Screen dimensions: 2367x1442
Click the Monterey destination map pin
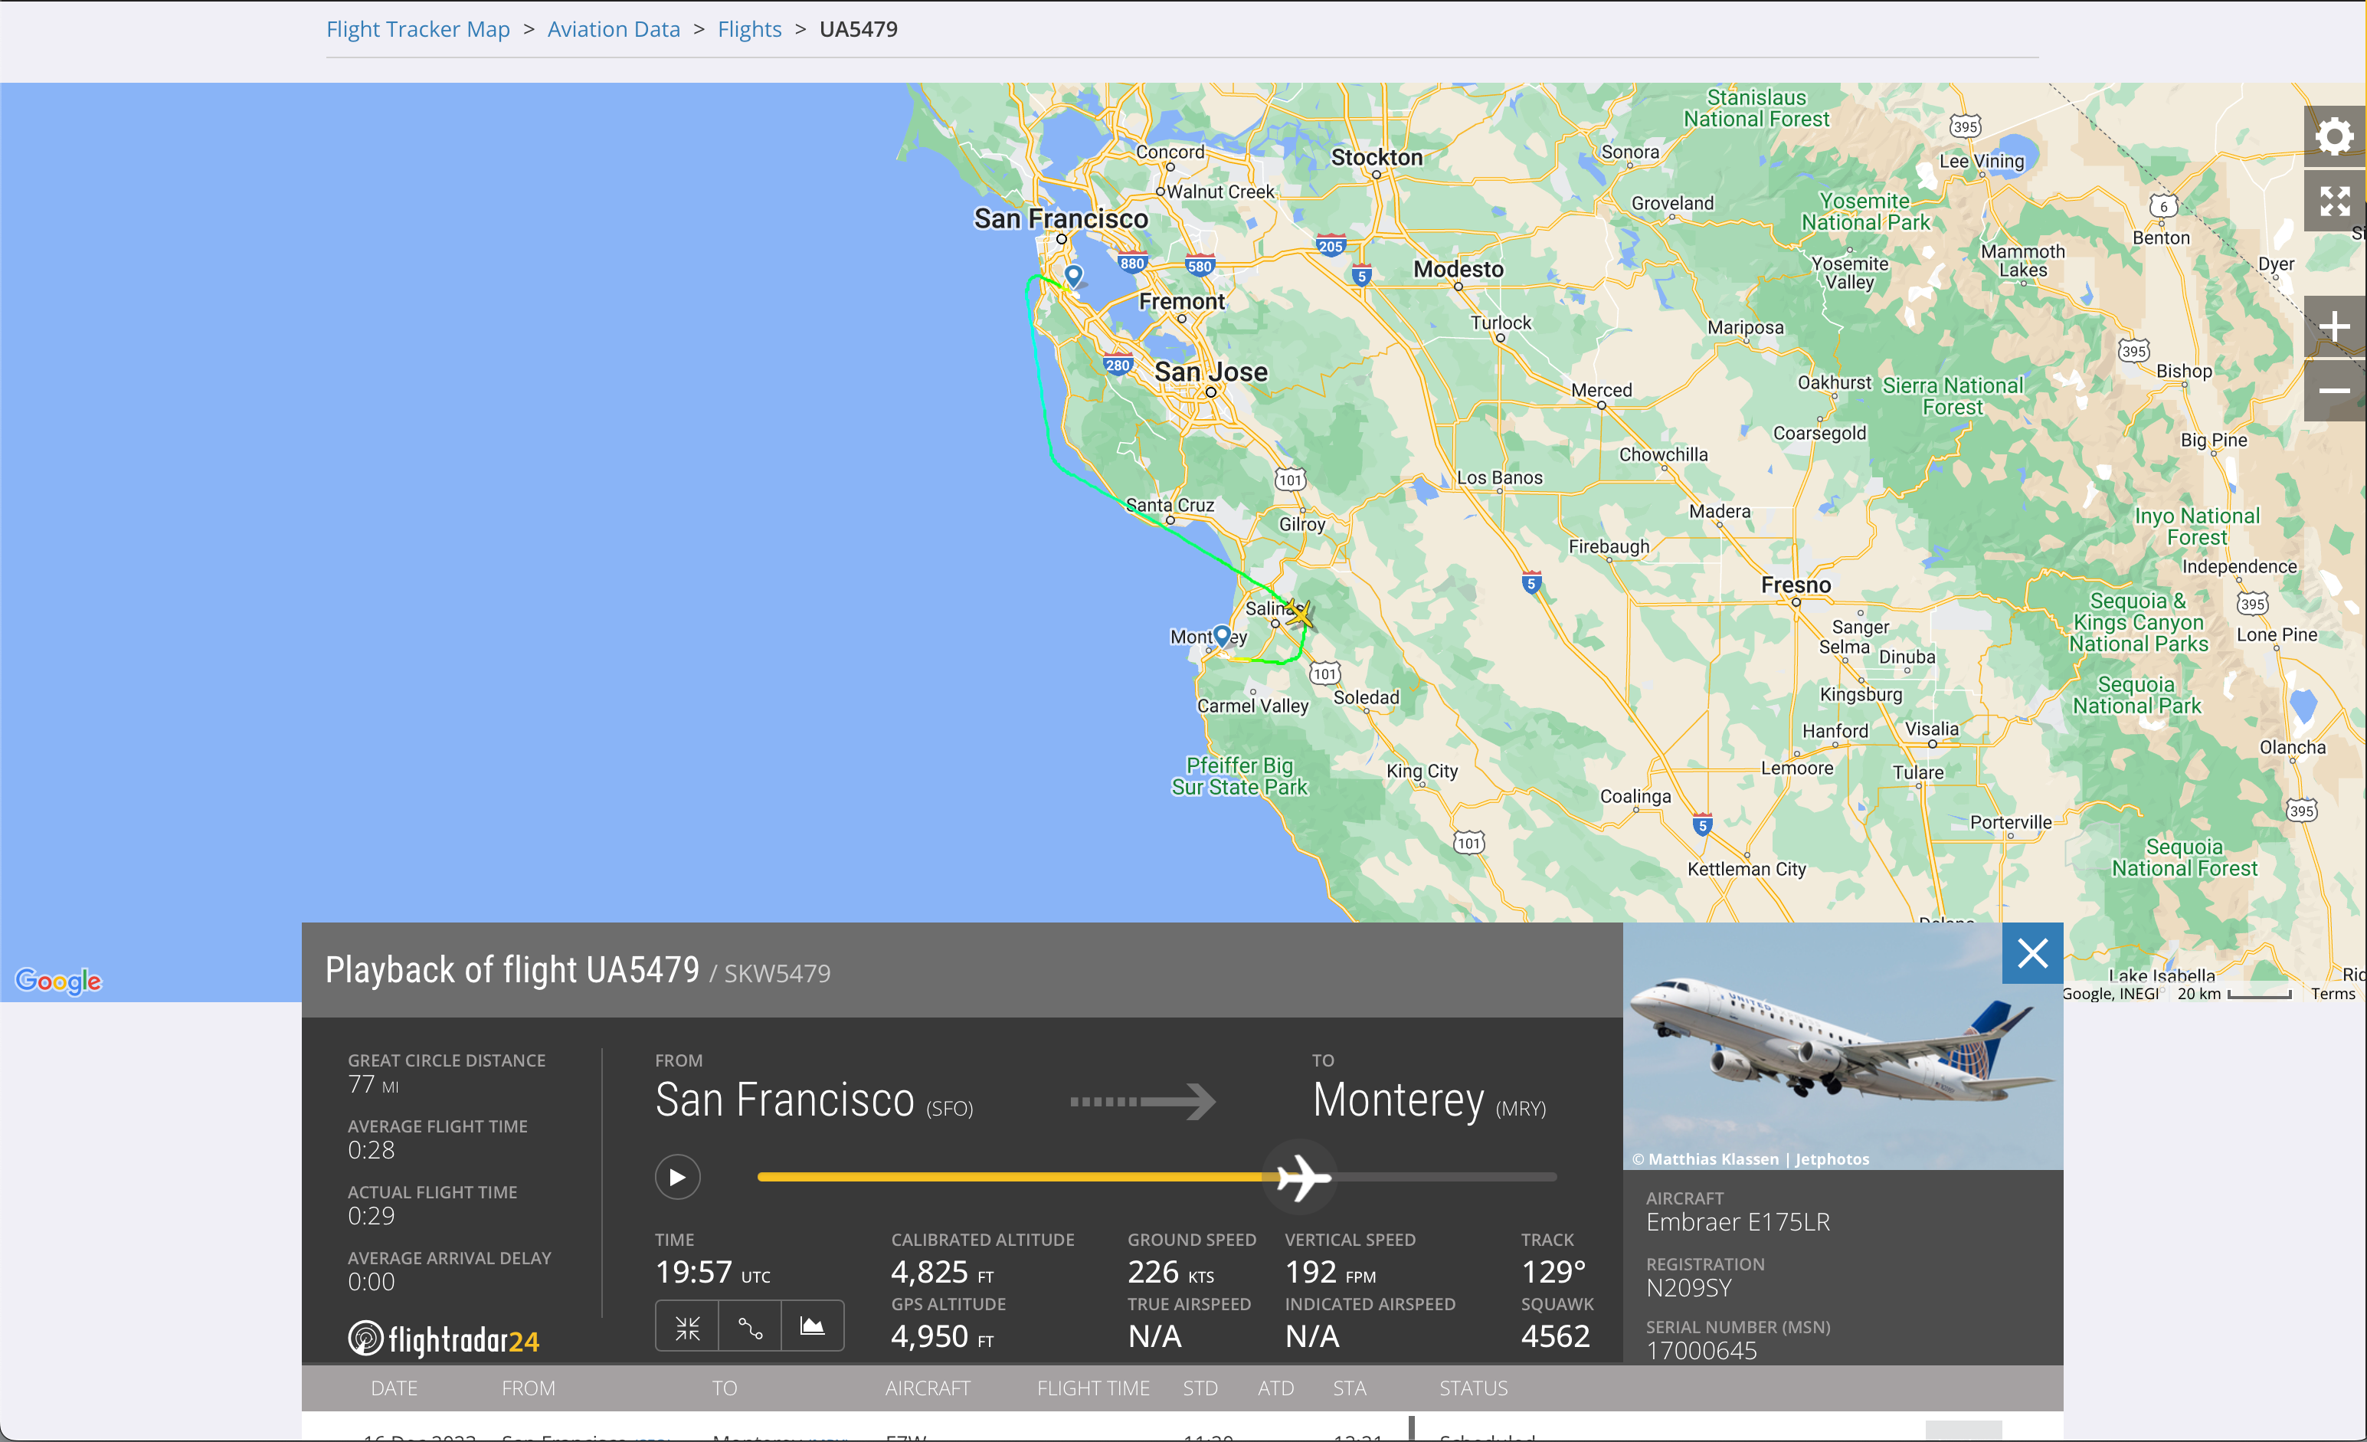(x=1222, y=634)
